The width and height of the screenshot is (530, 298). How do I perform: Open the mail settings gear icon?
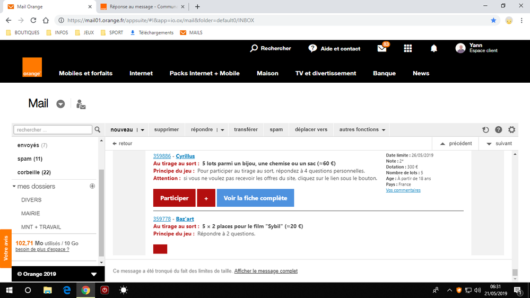tap(511, 130)
